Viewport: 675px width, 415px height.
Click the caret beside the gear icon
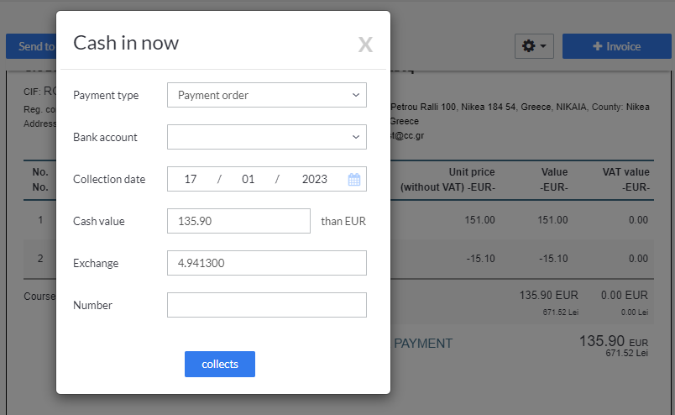pyautogui.click(x=543, y=46)
